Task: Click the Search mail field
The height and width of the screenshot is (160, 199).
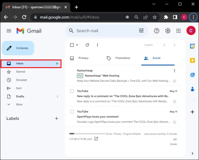Action: (107, 31)
